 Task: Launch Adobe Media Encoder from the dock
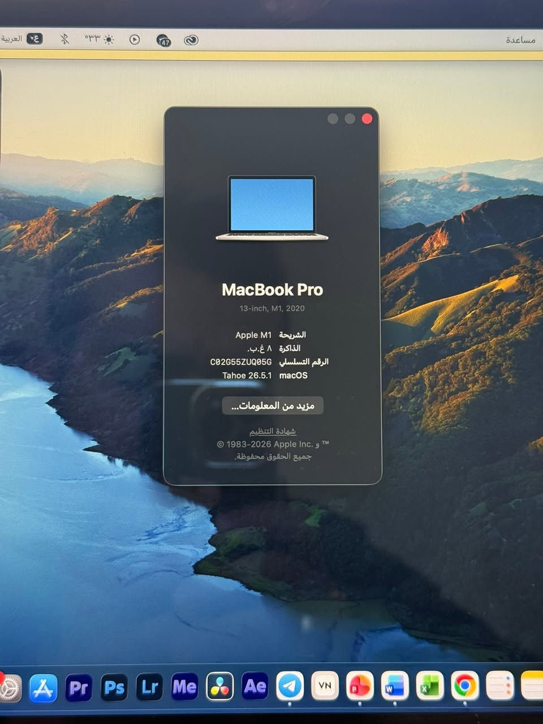click(184, 687)
